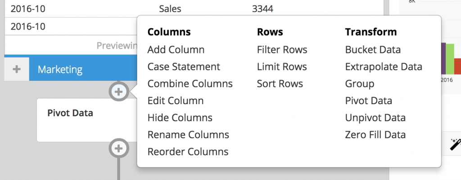Click the magic wand icon

[x=455, y=145]
